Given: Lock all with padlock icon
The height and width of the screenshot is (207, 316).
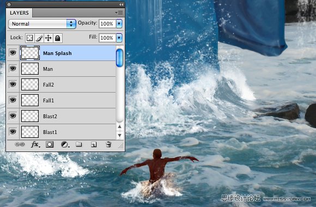Looking at the screenshot, I should click(58, 38).
